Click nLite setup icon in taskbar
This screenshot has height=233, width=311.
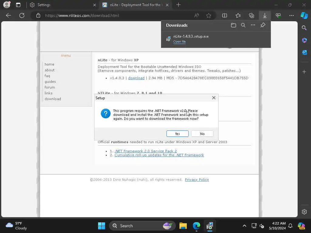tap(210, 226)
